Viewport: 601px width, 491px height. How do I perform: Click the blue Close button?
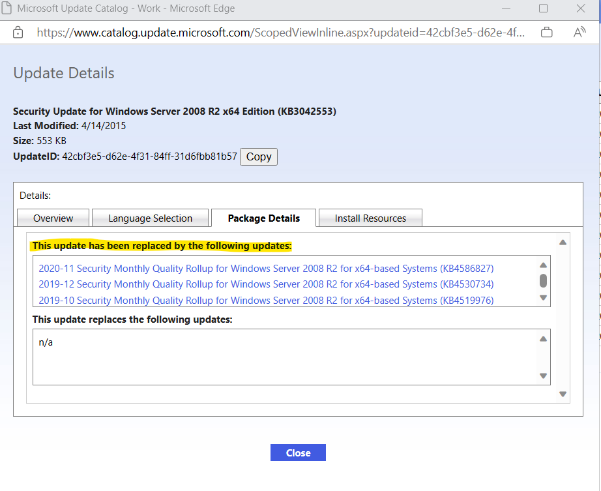pos(298,453)
